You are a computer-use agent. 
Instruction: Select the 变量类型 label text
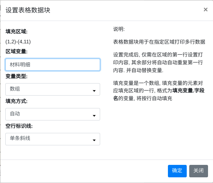[16, 76]
